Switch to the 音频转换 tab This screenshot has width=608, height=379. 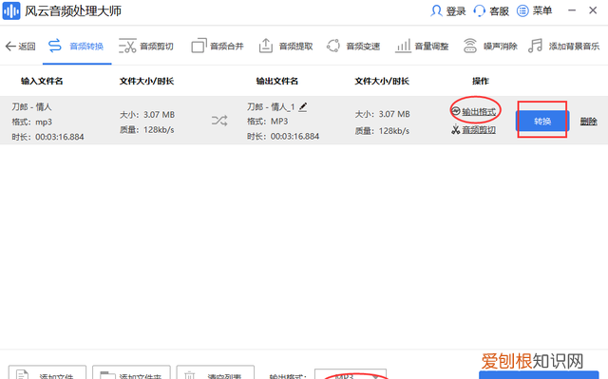coord(76,47)
